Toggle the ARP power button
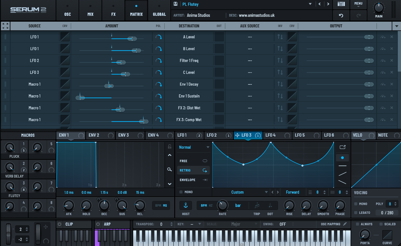This screenshot has width=401, height=246. point(98,224)
